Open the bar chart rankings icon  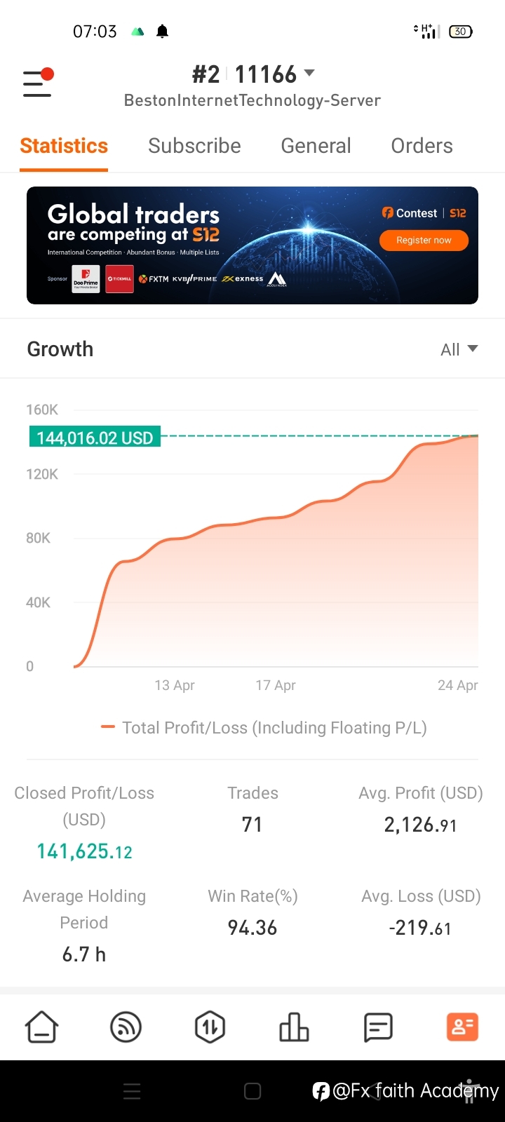pos(294,1027)
